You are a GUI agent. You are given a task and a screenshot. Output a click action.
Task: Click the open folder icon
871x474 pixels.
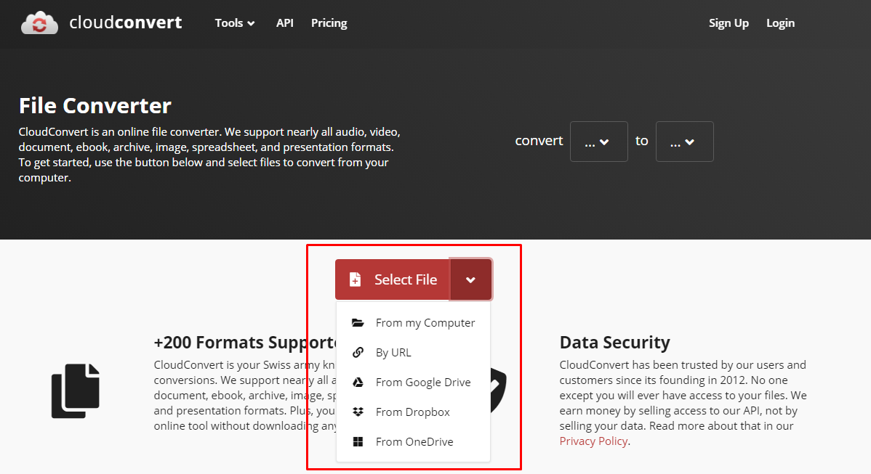tap(358, 322)
